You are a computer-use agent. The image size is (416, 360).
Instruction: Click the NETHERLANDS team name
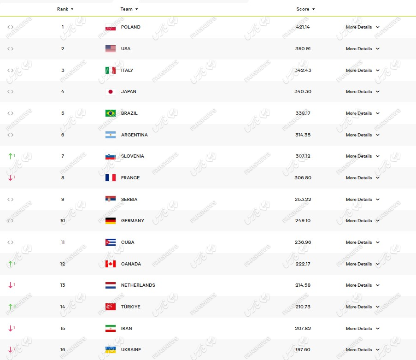[x=138, y=285]
